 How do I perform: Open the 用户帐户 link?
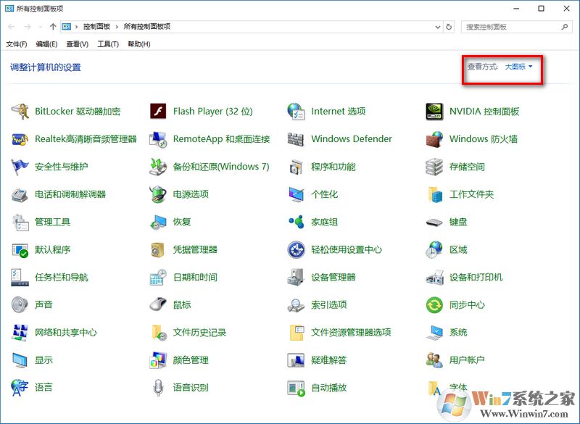[467, 360]
